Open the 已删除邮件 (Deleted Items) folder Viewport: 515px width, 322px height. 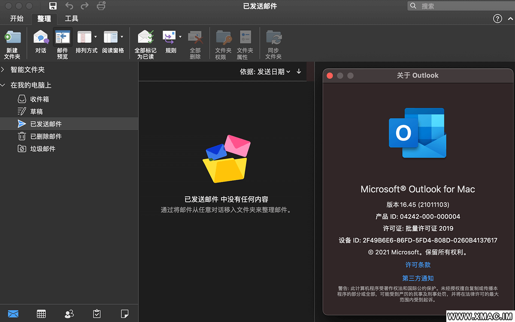(69, 137)
